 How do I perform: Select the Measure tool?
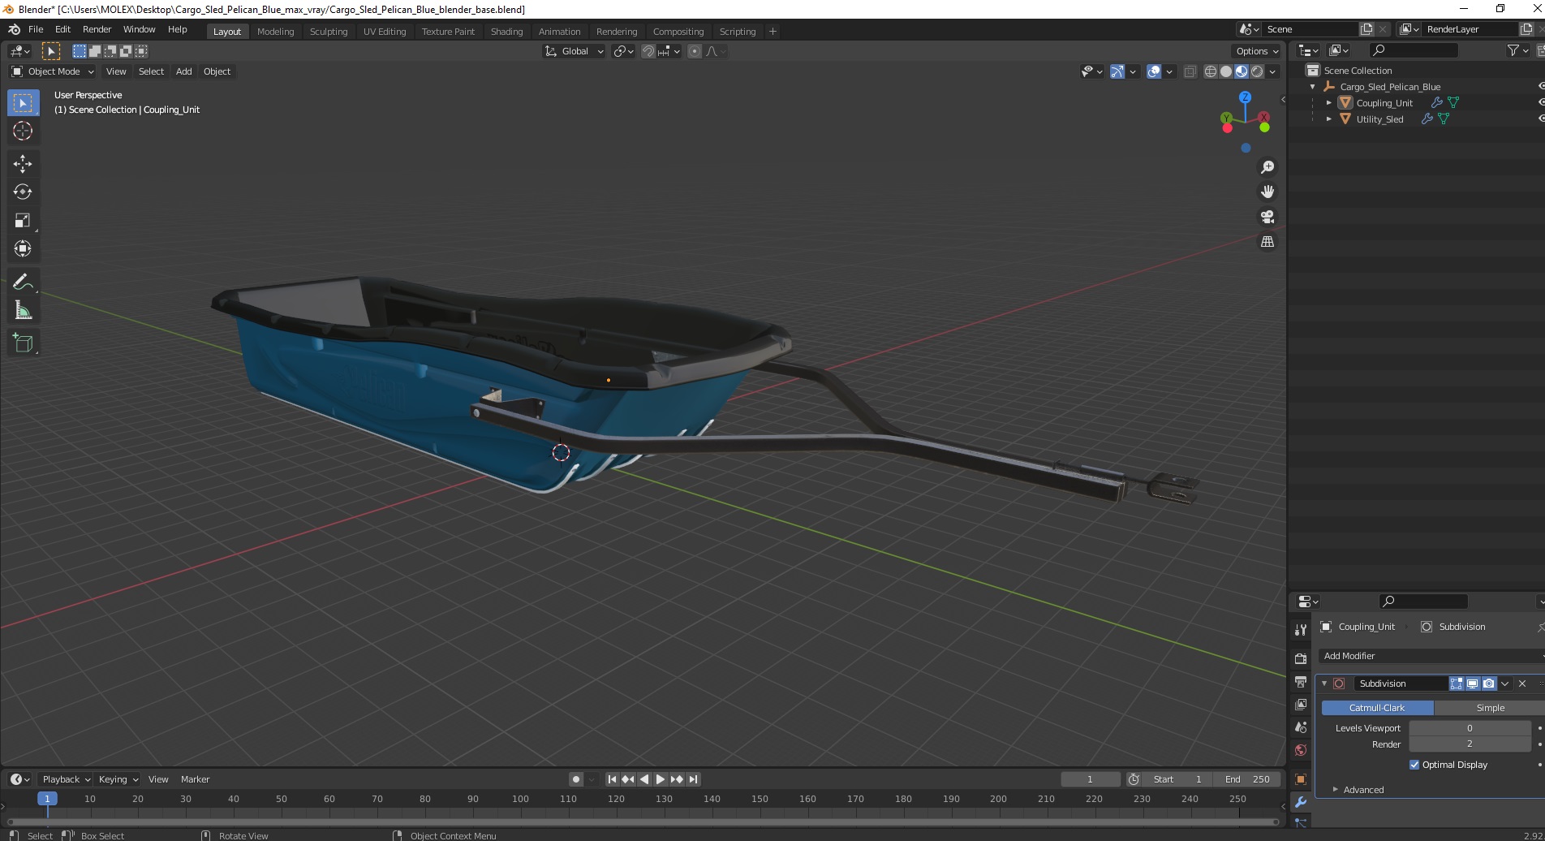(x=23, y=311)
